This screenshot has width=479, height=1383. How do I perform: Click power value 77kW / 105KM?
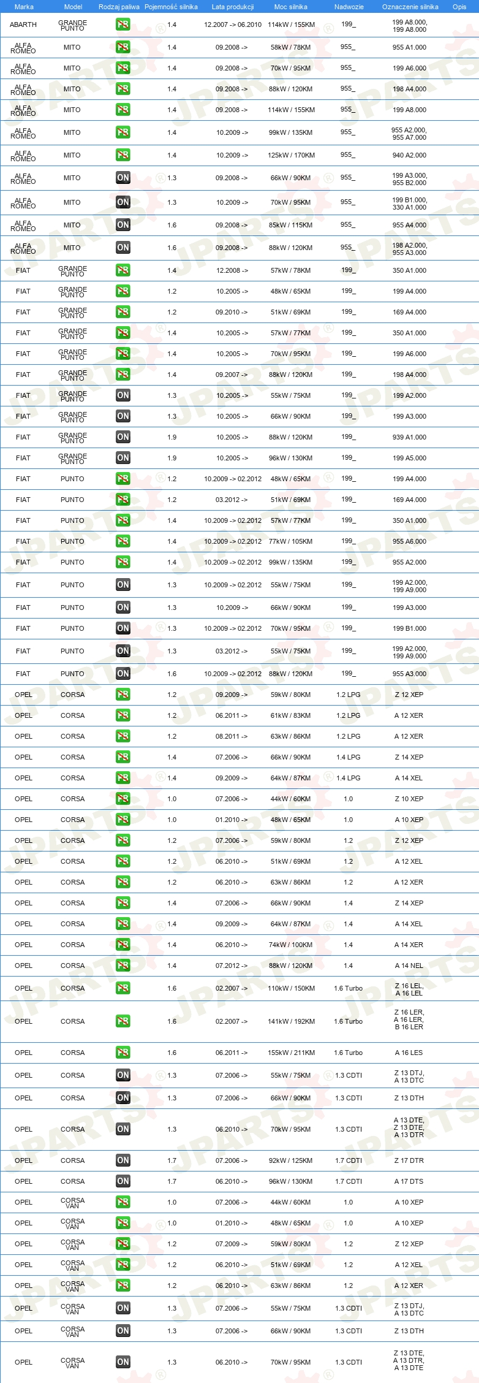click(291, 541)
